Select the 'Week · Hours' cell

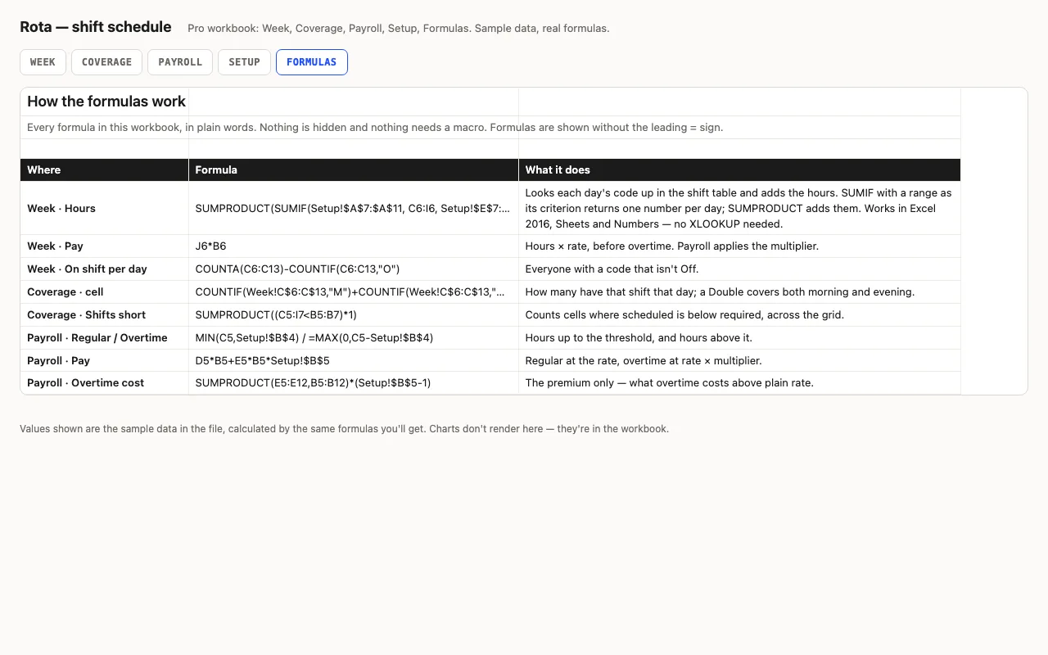(x=105, y=208)
